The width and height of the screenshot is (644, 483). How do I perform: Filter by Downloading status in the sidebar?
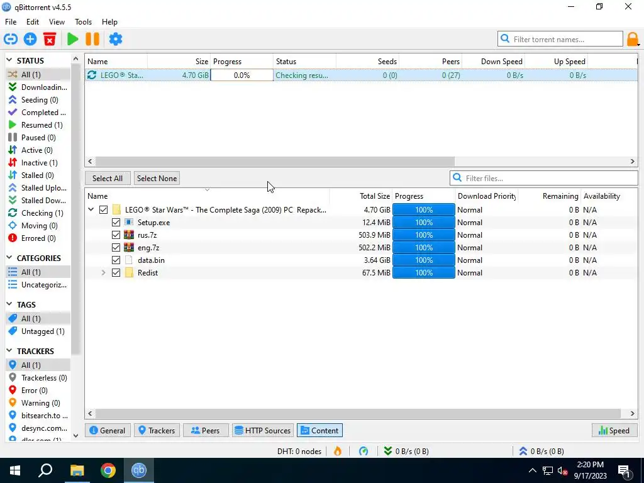(x=38, y=87)
